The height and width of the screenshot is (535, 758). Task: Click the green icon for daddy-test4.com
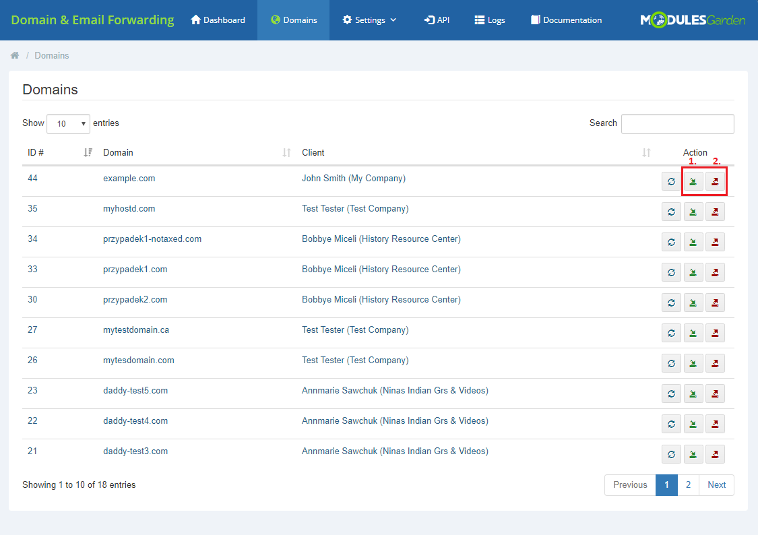pos(693,424)
